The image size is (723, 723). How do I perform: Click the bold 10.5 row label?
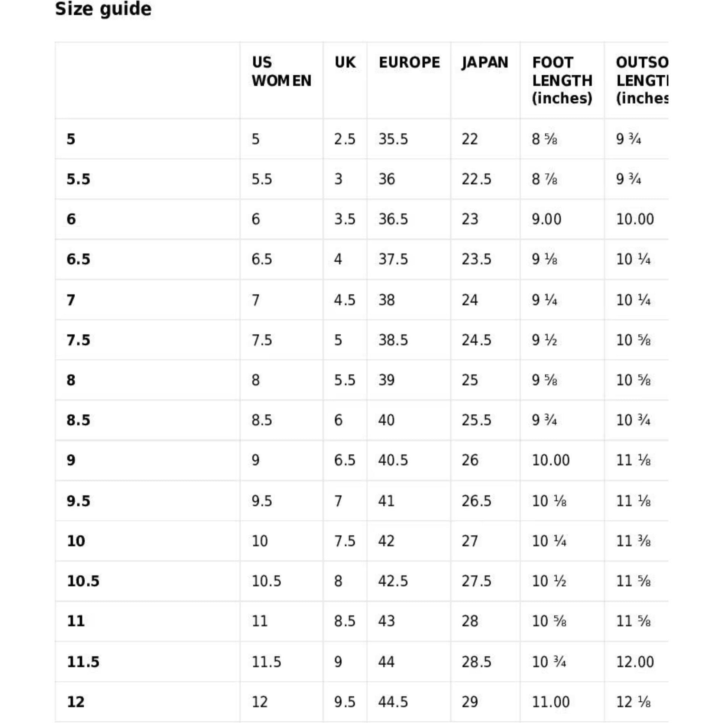[83, 581]
